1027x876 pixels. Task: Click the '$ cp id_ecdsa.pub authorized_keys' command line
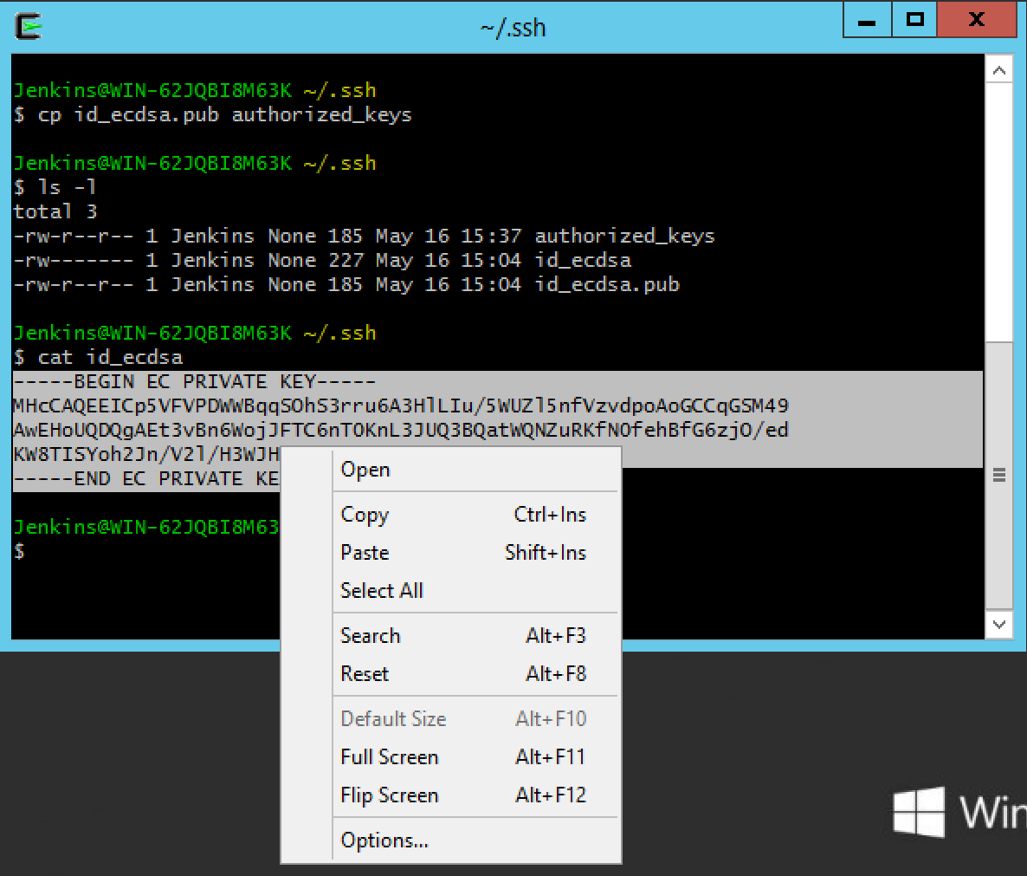point(213,114)
